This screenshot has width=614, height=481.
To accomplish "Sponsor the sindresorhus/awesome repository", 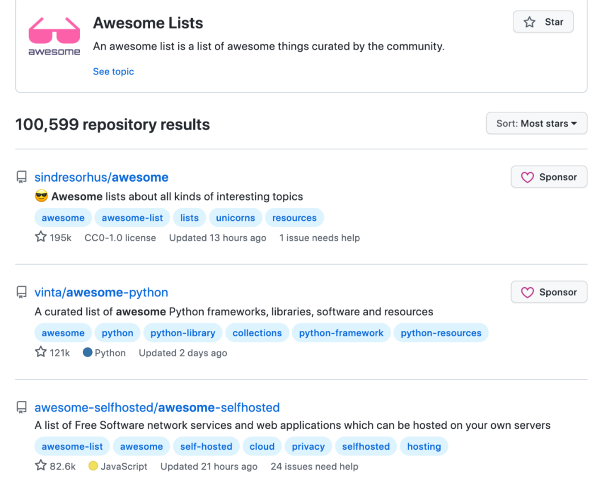I will 549,177.
